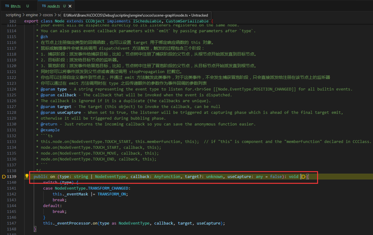Click the closing brace on line 1148

coord(35,229)
